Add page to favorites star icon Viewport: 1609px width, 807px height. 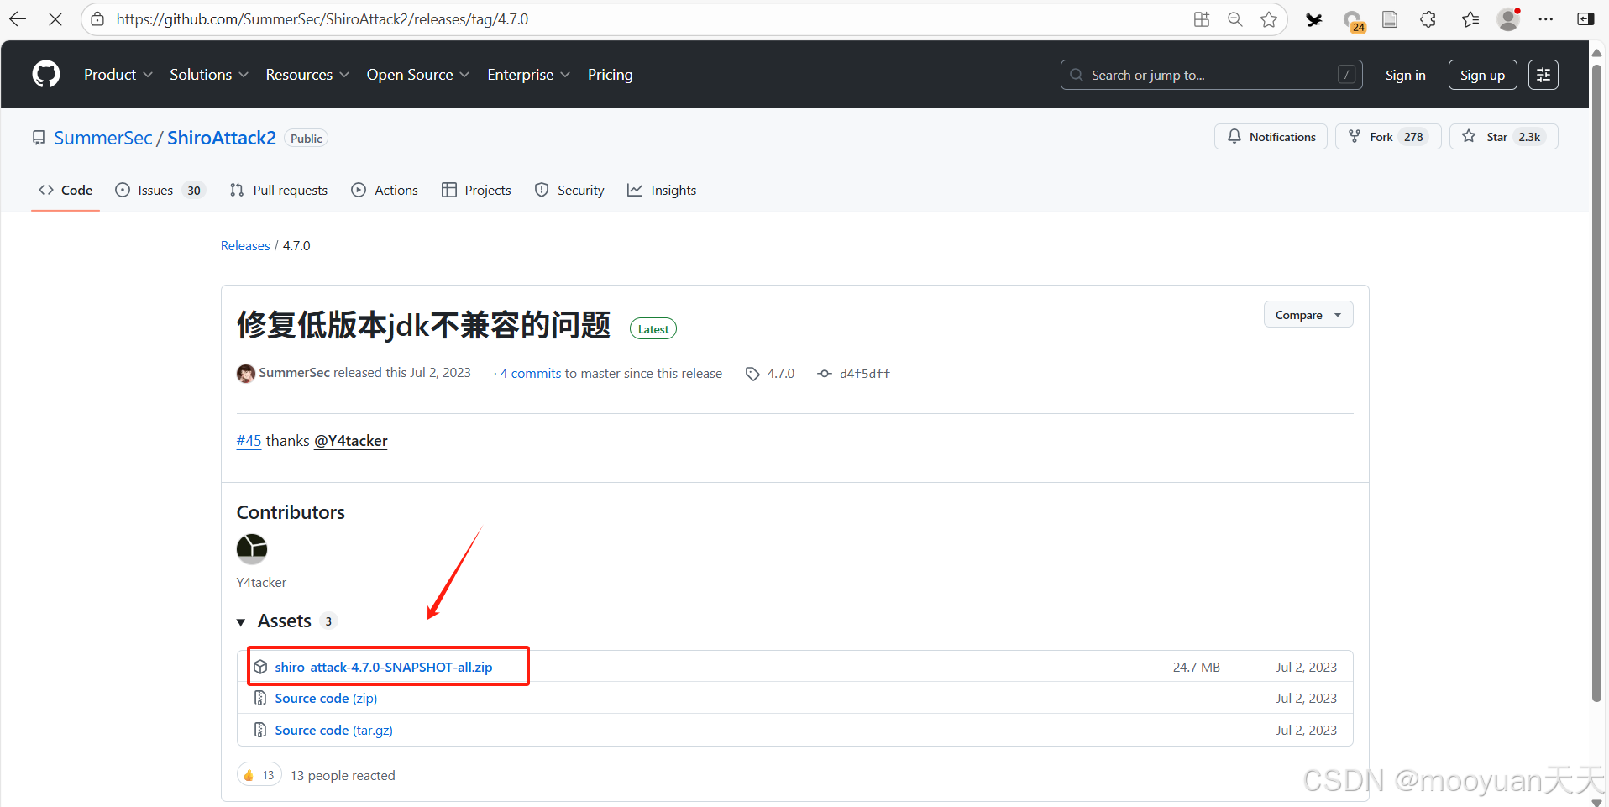1269,19
